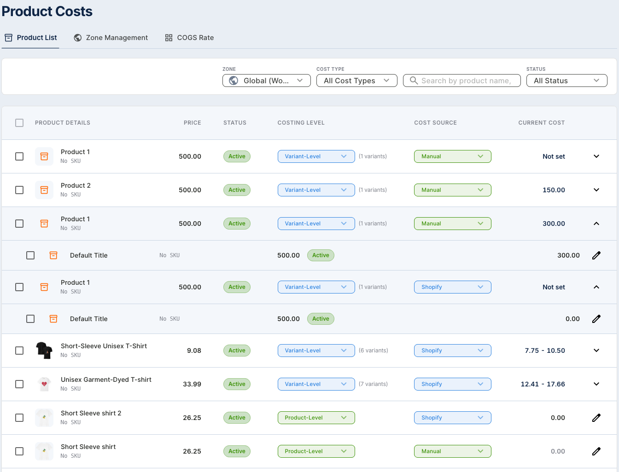Click the Active badge for Product 2
Viewport: 619px width, 472px height.
[237, 190]
